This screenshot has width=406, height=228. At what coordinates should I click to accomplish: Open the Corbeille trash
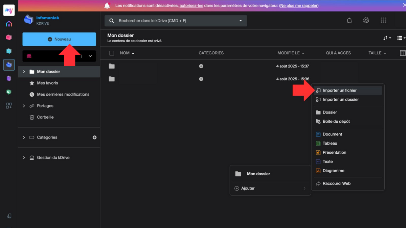(45, 117)
